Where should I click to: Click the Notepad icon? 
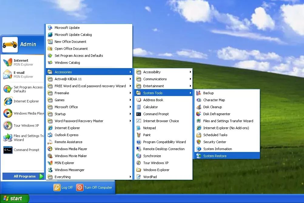pos(139,128)
